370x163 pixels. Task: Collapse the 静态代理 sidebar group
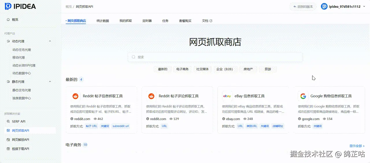[50, 82]
